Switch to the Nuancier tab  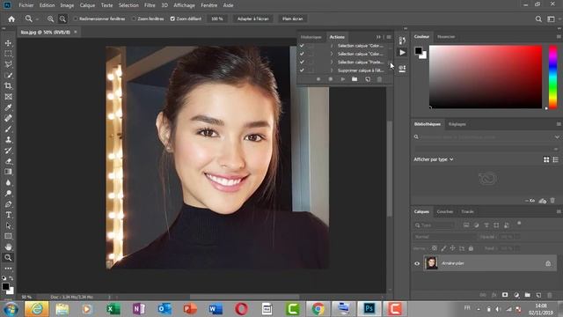click(446, 37)
